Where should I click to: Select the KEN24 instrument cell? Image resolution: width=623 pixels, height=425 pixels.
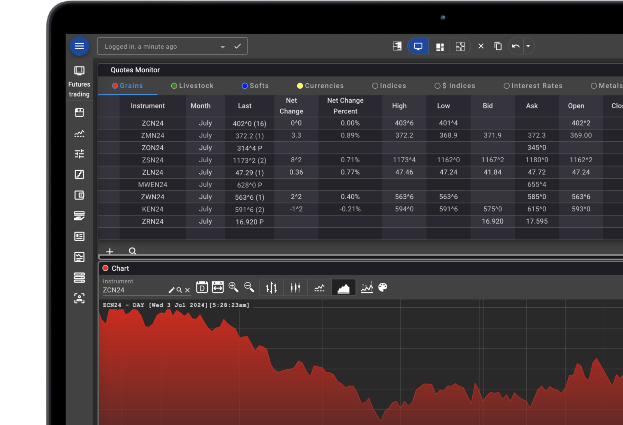click(x=153, y=209)
